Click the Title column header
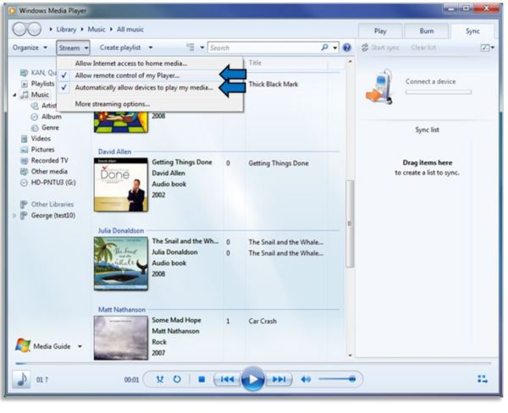The height and width of the screenshot is (413, 508). pyautogui.click(x=255, y=63)
